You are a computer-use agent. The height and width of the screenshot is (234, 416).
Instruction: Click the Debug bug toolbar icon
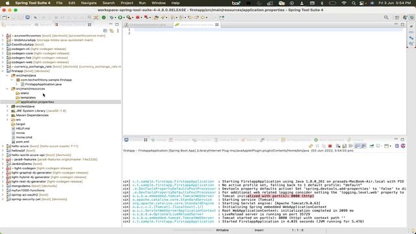[112, 18]
